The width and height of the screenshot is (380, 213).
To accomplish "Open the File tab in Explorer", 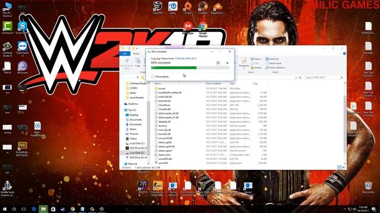I will (125, 54).
